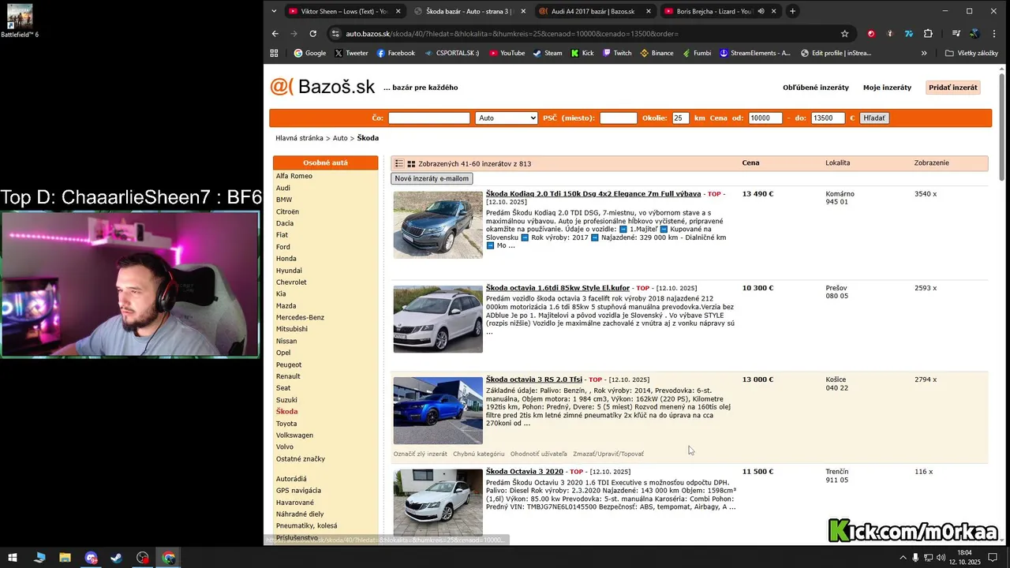Screen dimensions: 1010x568
Task: Open the Auto category dropdown
Action: point(507,118)
